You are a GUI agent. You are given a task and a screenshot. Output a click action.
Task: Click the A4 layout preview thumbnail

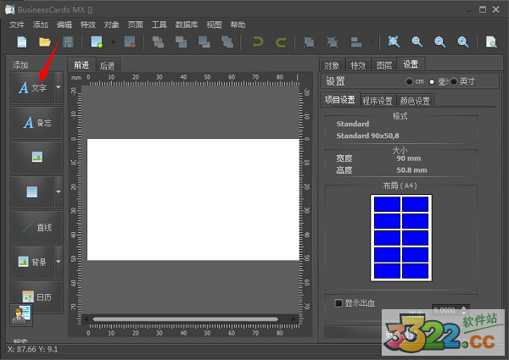coord(401,238)
